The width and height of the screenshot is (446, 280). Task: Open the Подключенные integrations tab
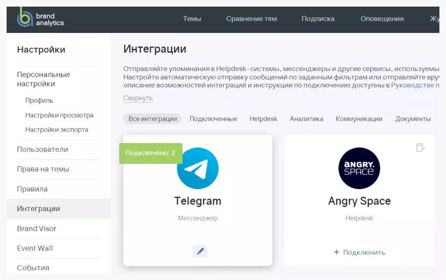tap(213, 118)
